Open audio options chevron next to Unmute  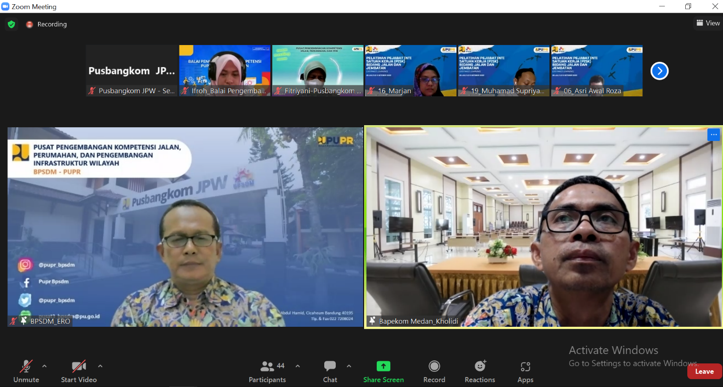44,366
